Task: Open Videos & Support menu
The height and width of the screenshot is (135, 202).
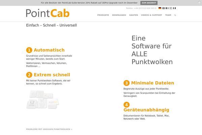Action: coord(151,15)
